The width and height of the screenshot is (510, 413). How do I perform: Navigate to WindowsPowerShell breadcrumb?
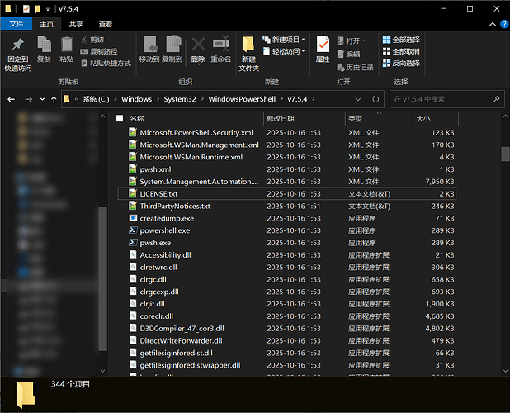coord(242,99)
